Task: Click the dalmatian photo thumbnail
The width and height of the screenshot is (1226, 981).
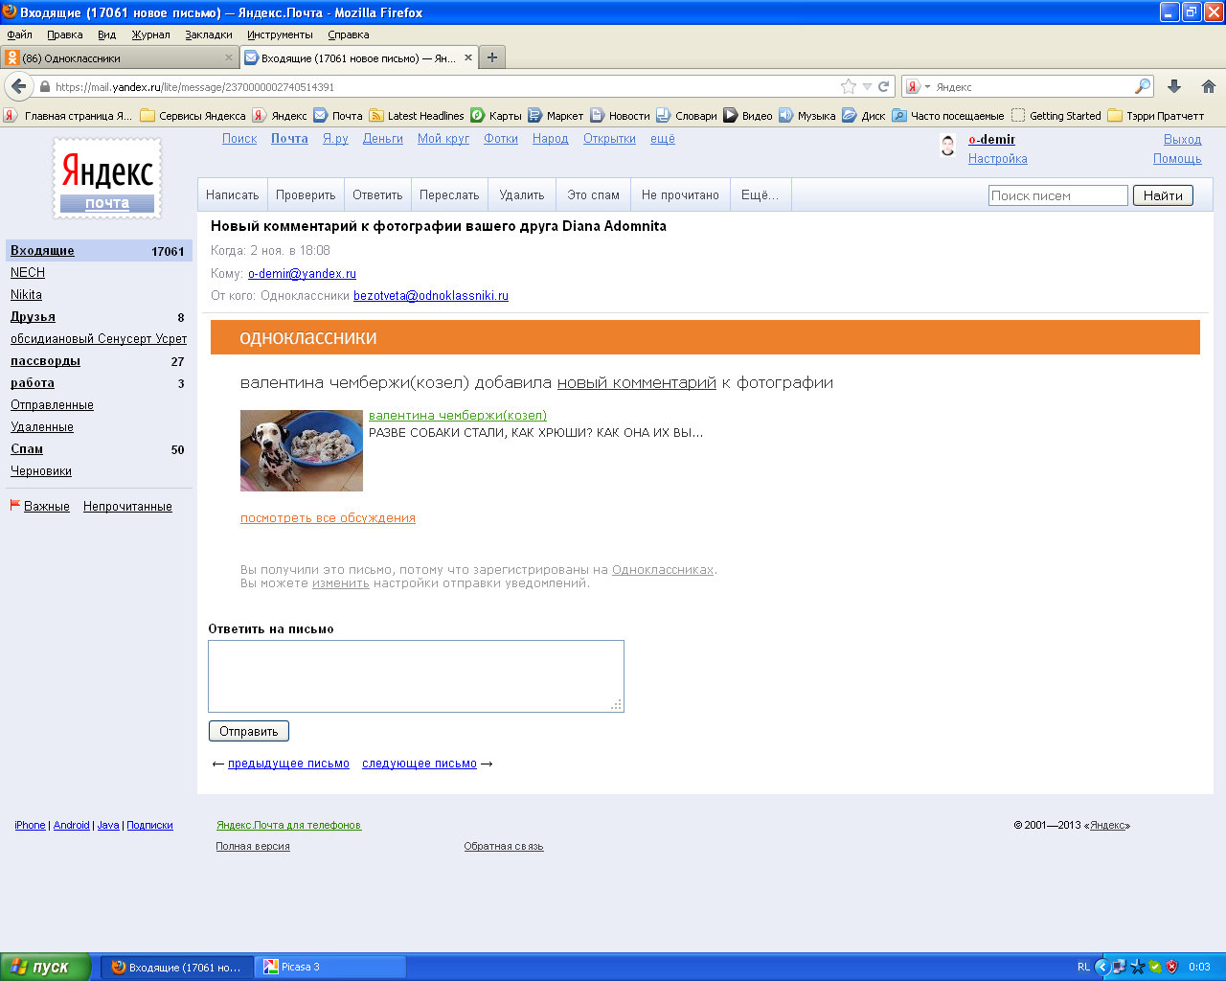Action: [x=302, y=450]
